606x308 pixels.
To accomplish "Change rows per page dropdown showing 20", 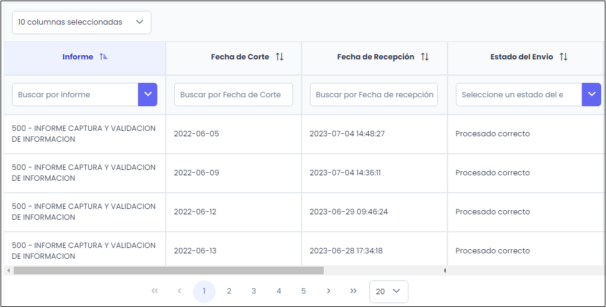I will point(389,291).
